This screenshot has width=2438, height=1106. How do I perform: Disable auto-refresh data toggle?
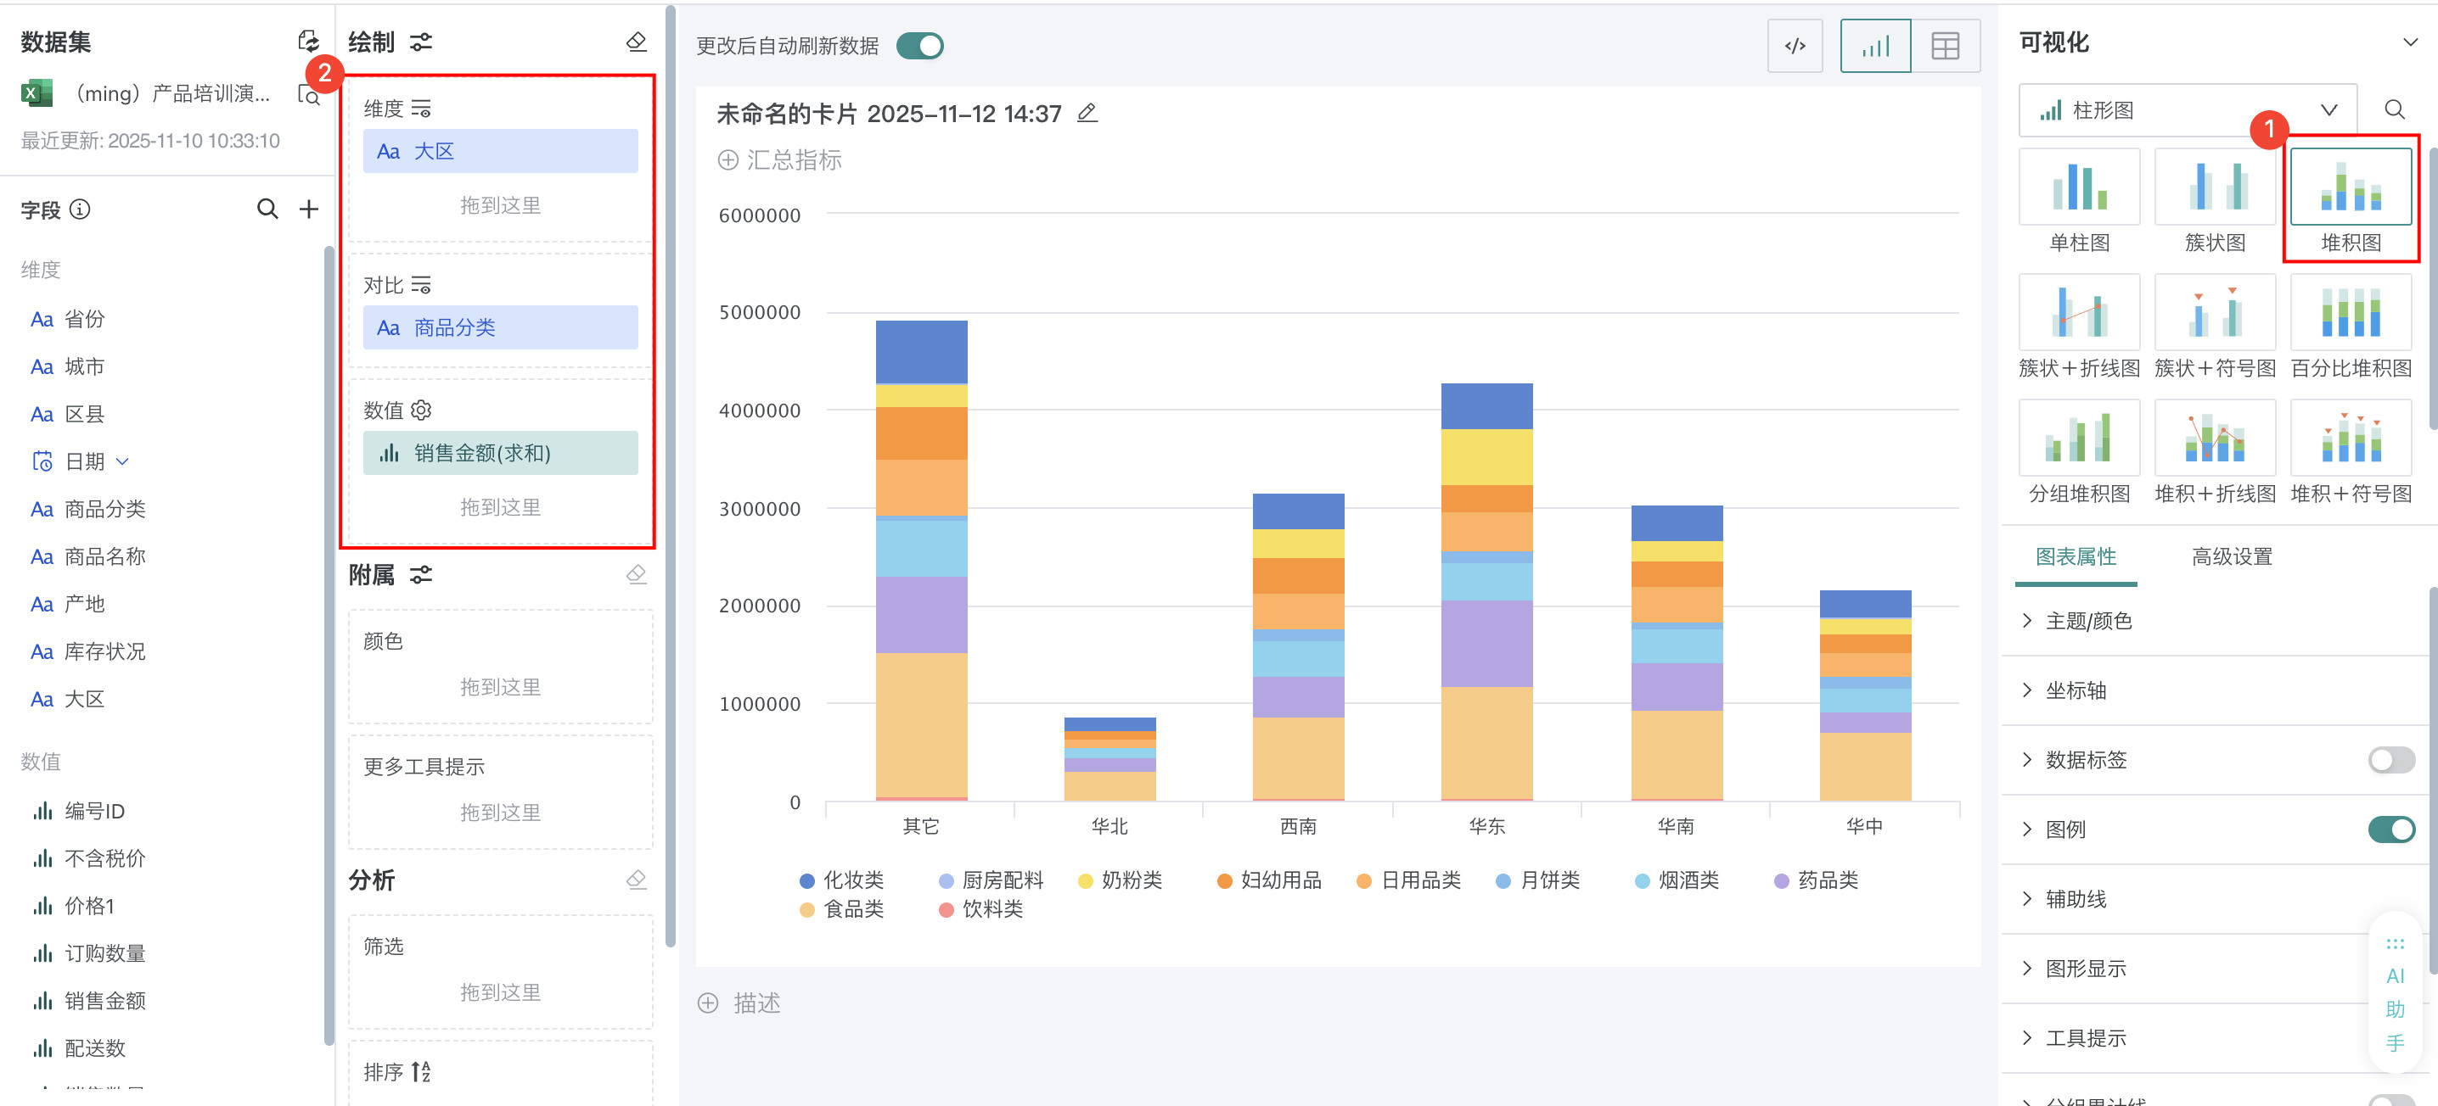pos(919,45)
